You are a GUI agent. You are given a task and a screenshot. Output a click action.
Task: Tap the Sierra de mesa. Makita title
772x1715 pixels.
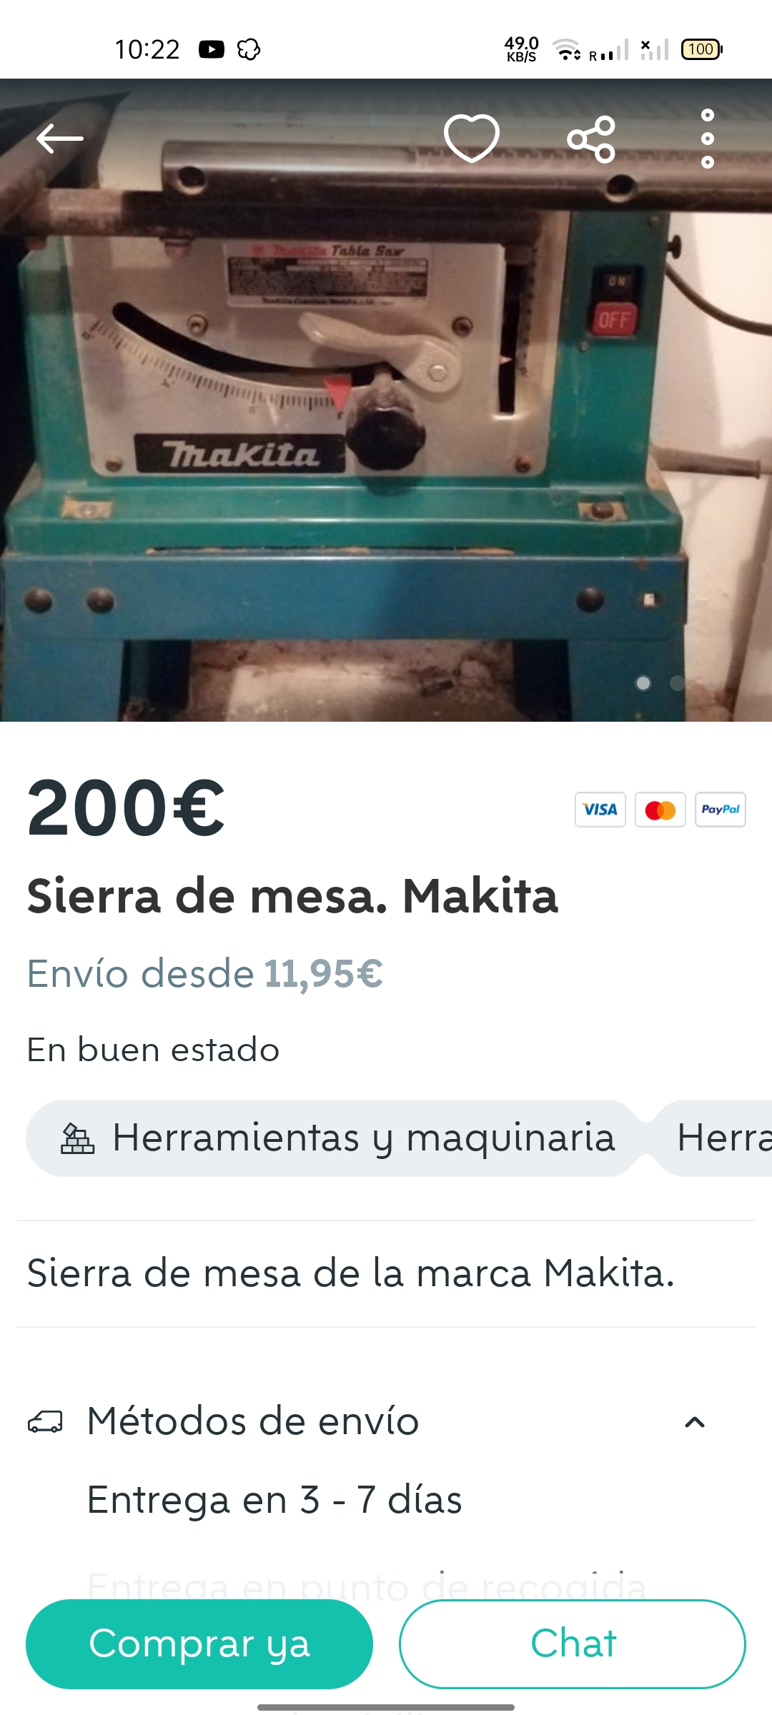click(x=292, y=895)
